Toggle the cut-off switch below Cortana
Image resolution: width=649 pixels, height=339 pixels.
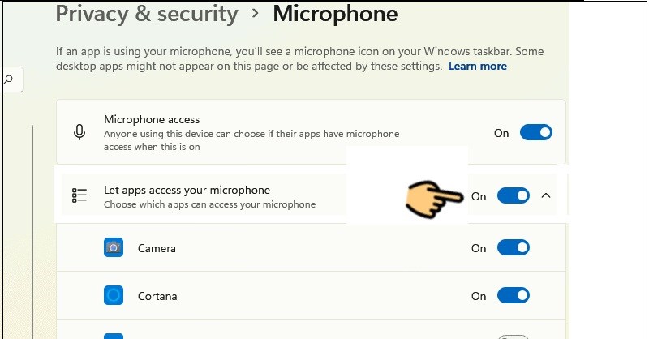[x=514, y=337]
